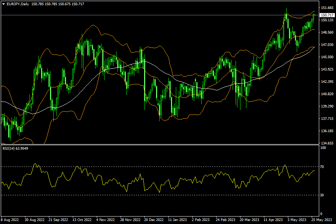
Task: Click the 11 Apr 2023 date label
Action: point(273,220)
